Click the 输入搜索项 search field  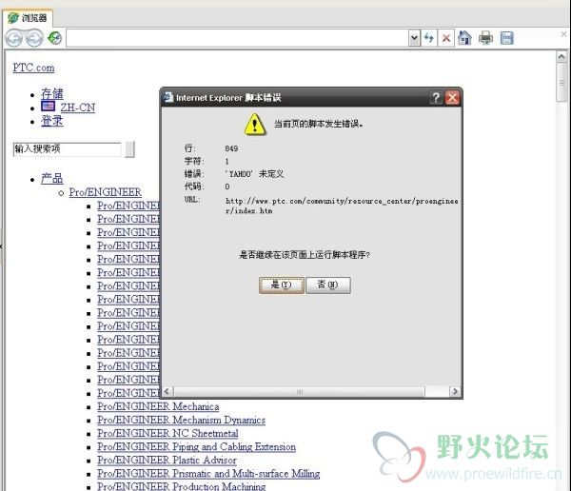pyautogui.click(x=67, y=149)
